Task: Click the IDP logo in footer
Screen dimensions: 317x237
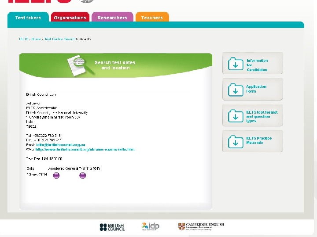Action: coord(151,226)
